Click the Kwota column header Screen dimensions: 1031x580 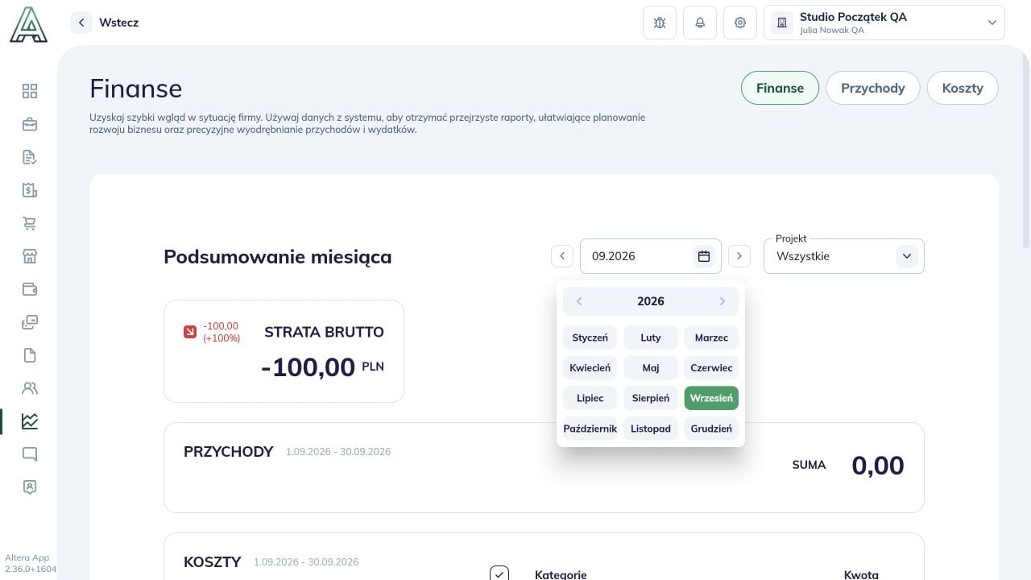point(861,574)
